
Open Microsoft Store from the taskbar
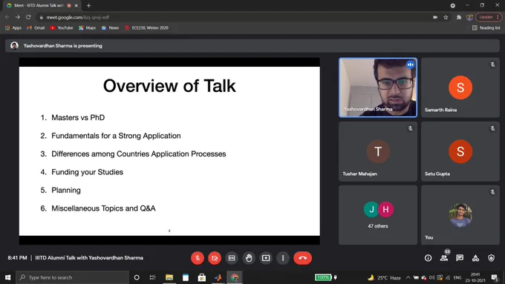(201, 277)
